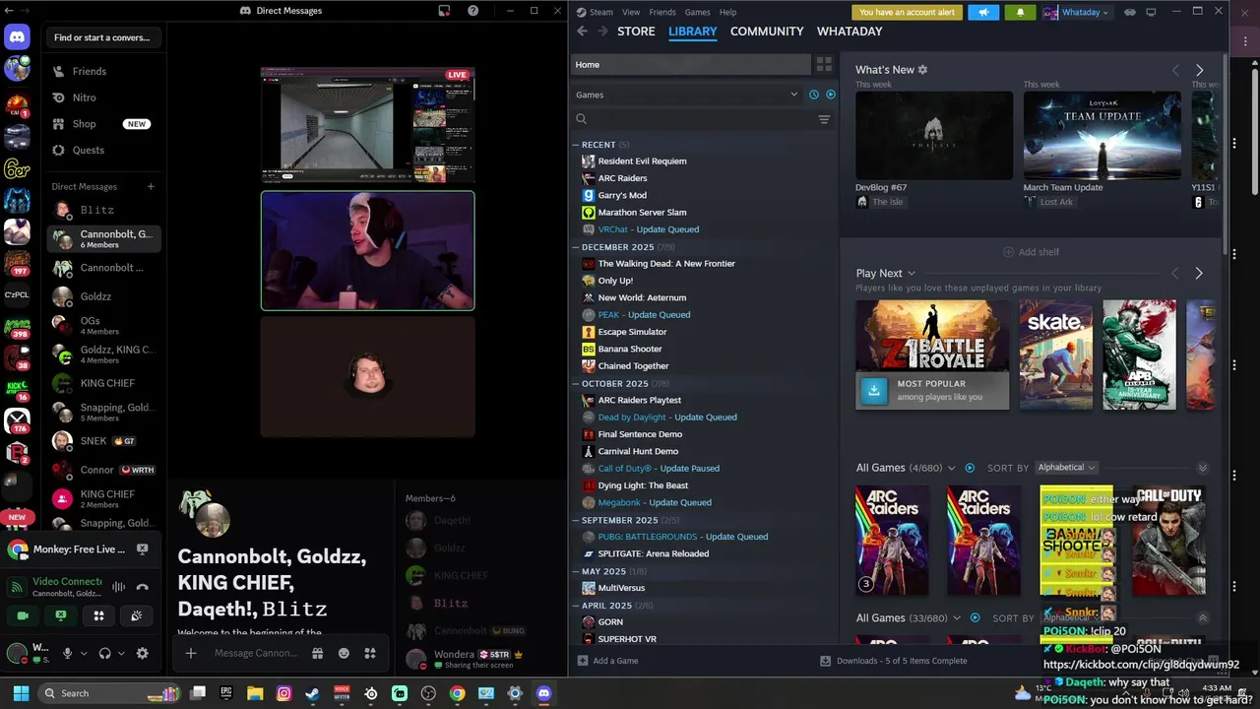Image resolution: width=1260 pixels, height=709 pixels.
Task: Click Add a Game in Steam
Action: point(607,661)
